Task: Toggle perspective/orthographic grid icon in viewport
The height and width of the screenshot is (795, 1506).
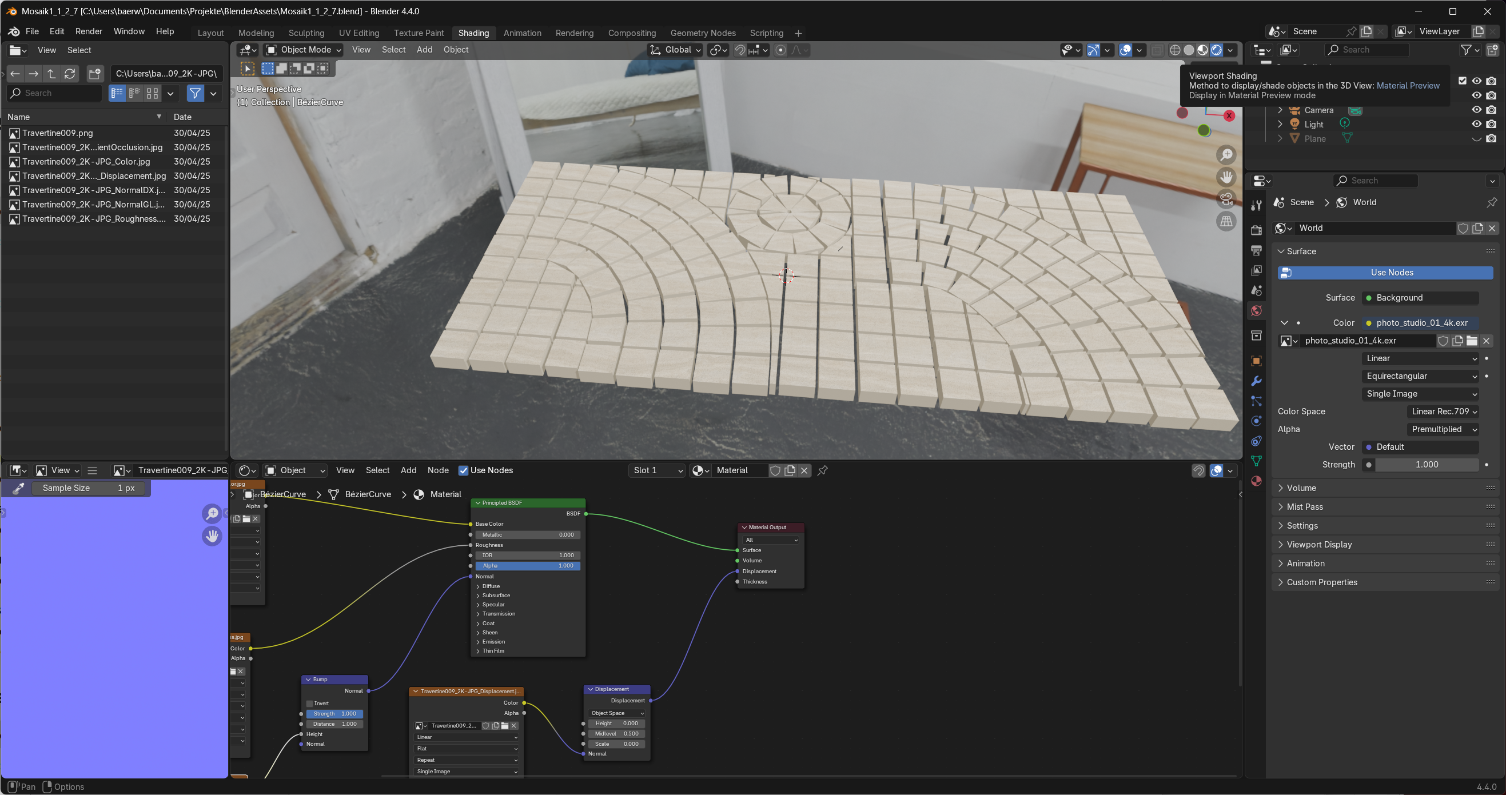Action: (x=1226, y=222)
